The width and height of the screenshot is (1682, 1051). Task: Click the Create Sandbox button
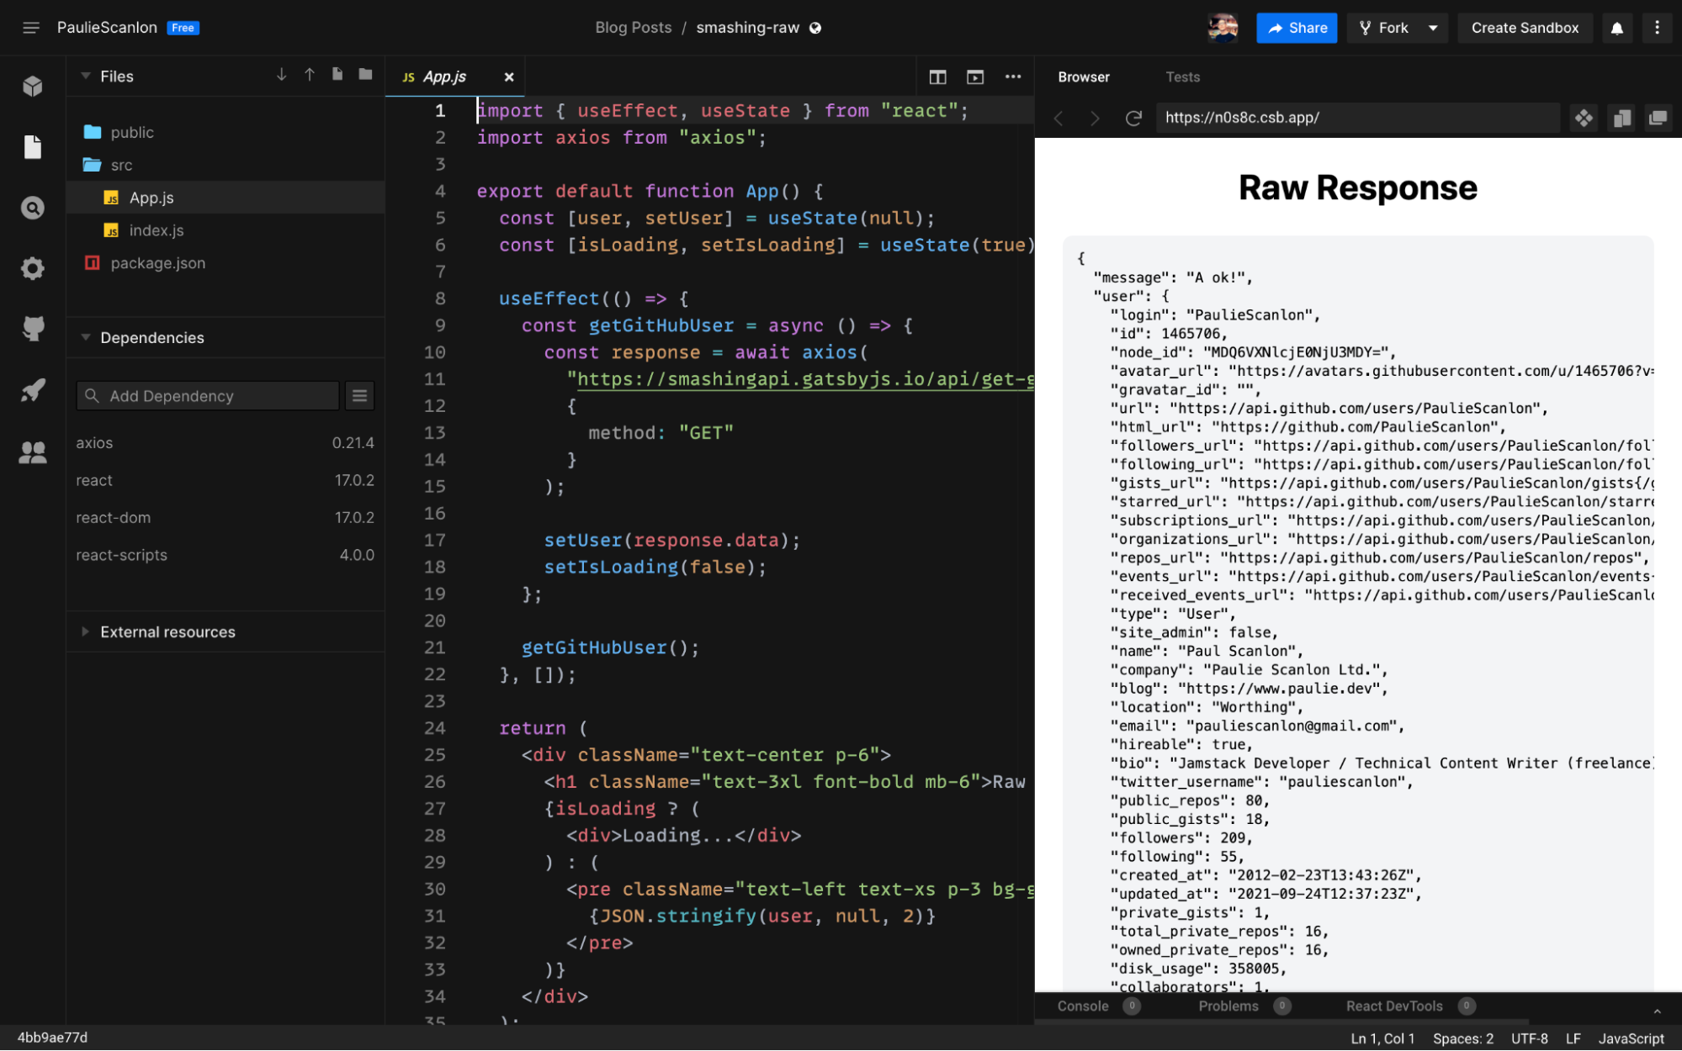click(x=1525, y=27)
